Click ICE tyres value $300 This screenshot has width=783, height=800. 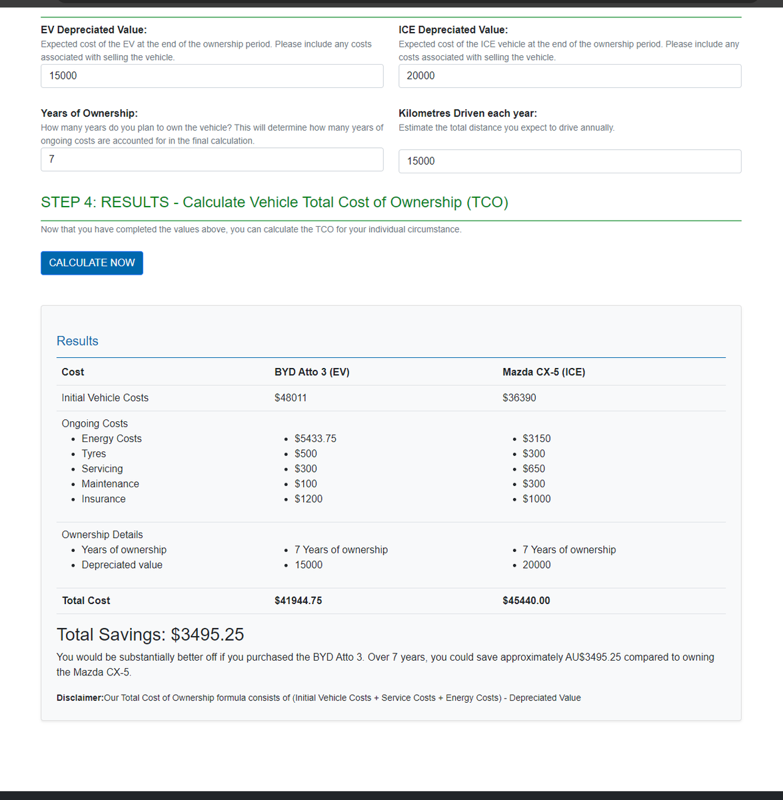(534, 453)
